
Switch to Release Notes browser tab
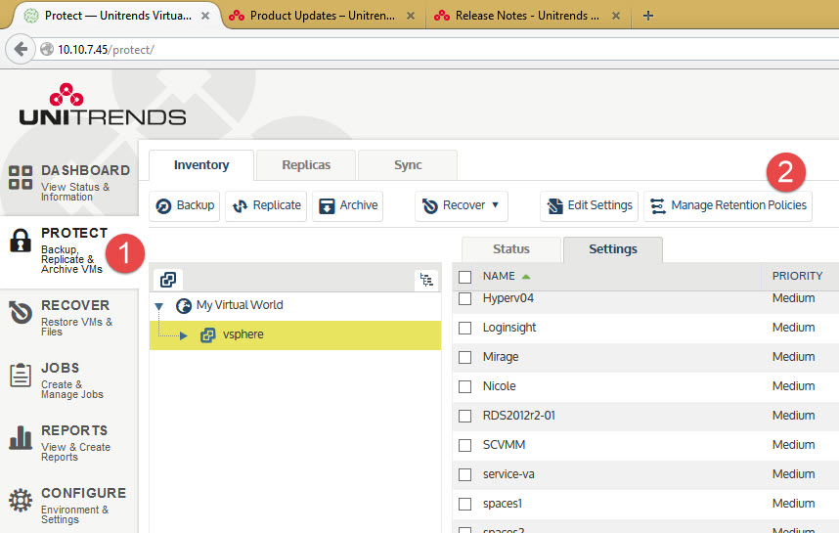[x=527, y=16]
